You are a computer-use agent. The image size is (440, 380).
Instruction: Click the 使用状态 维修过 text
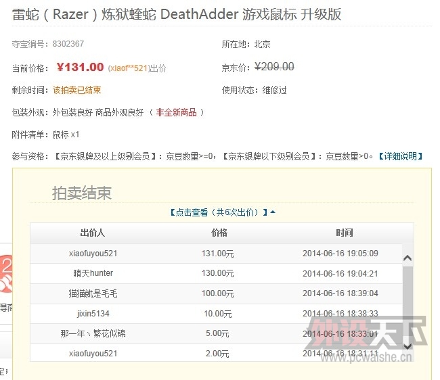(x=255, y=90)
